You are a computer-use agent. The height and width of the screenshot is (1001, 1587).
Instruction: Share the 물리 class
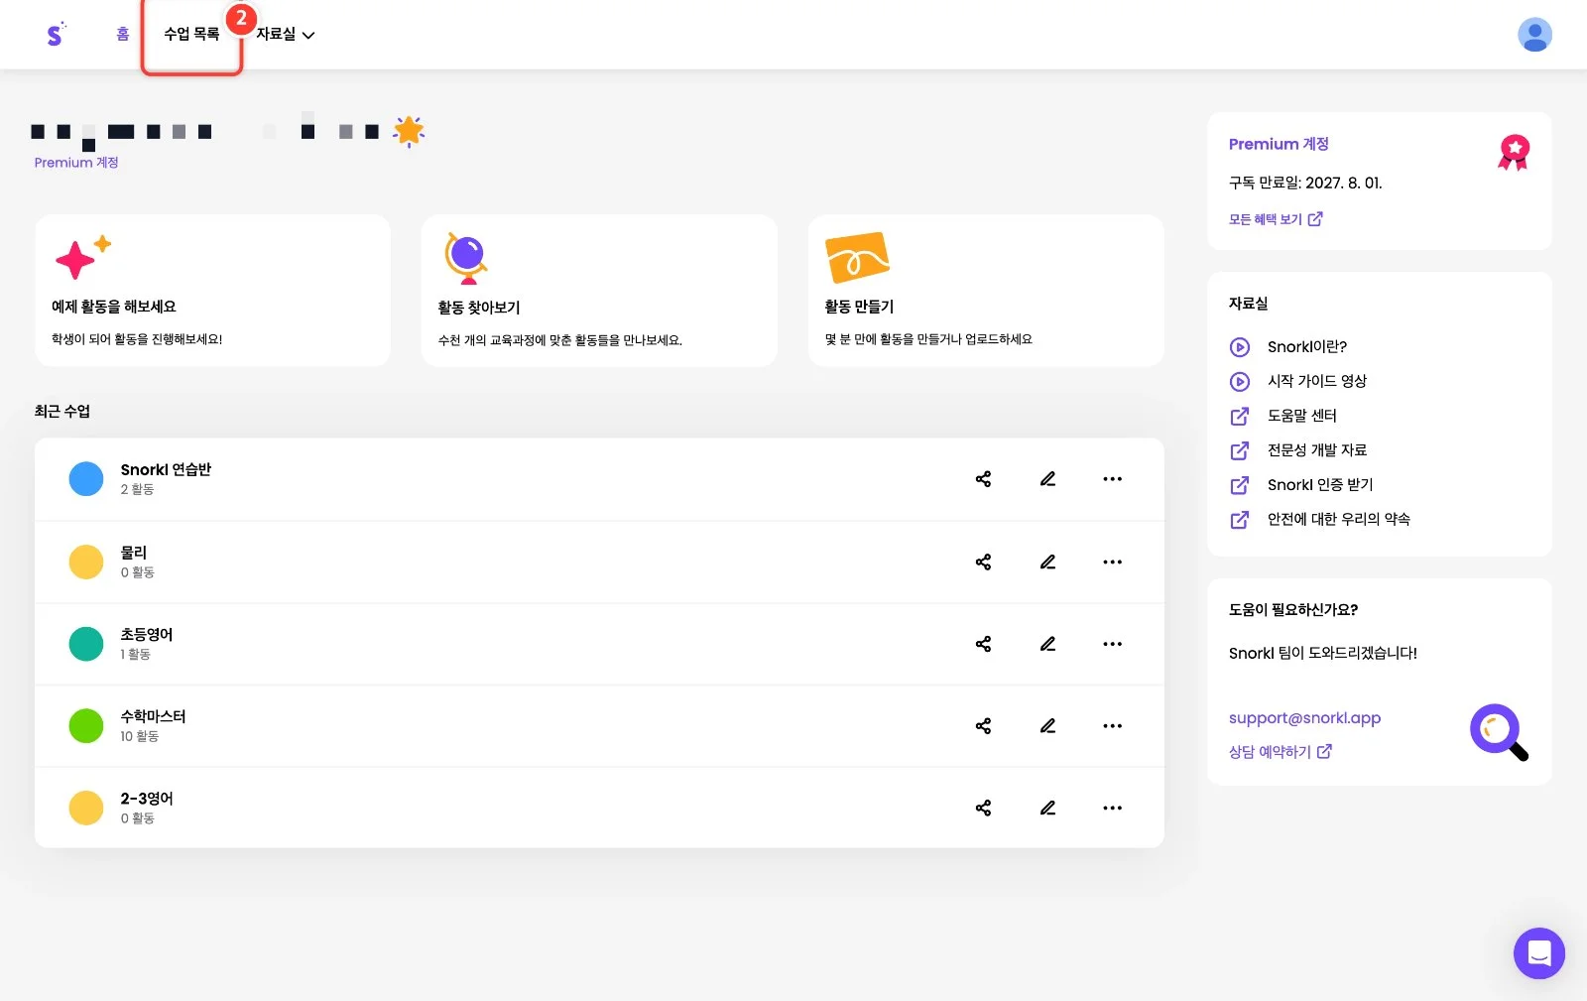tap(983, 562)
